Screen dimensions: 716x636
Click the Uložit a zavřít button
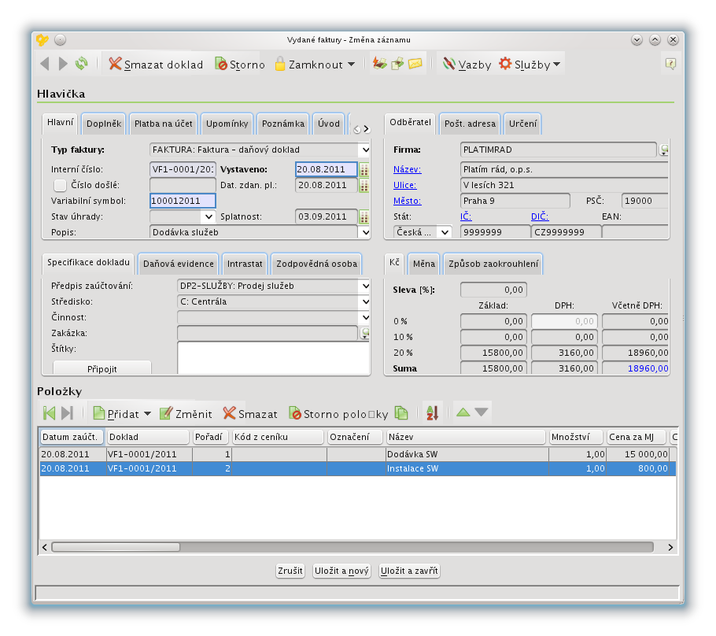point(409,571)
